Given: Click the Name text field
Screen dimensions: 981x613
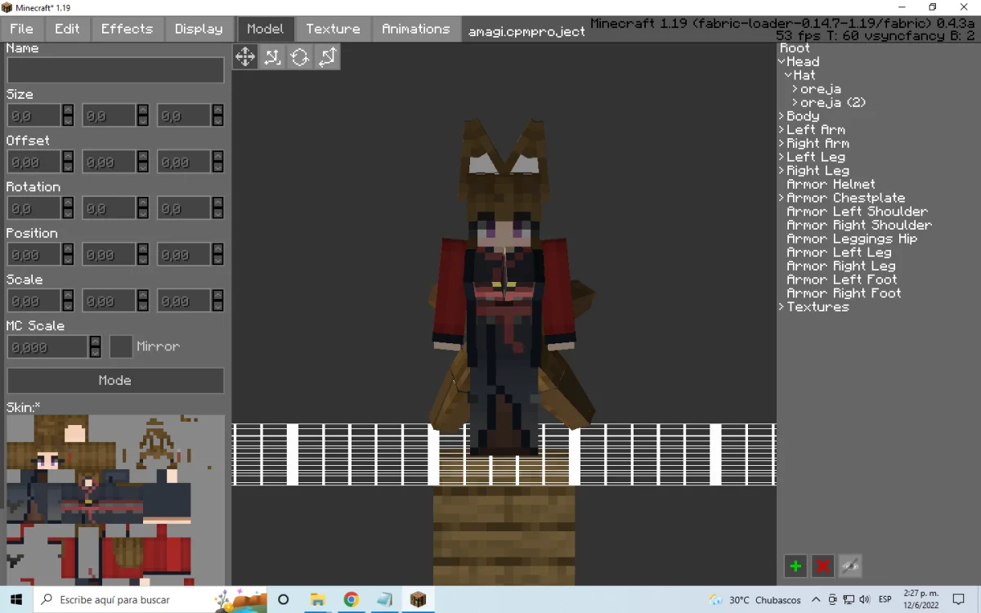Looking at the screenshot, I should [x=115, y=69].
